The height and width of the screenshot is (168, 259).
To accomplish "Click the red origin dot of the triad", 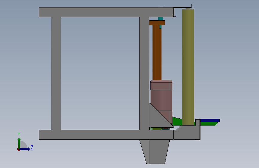I will [19, 149].
